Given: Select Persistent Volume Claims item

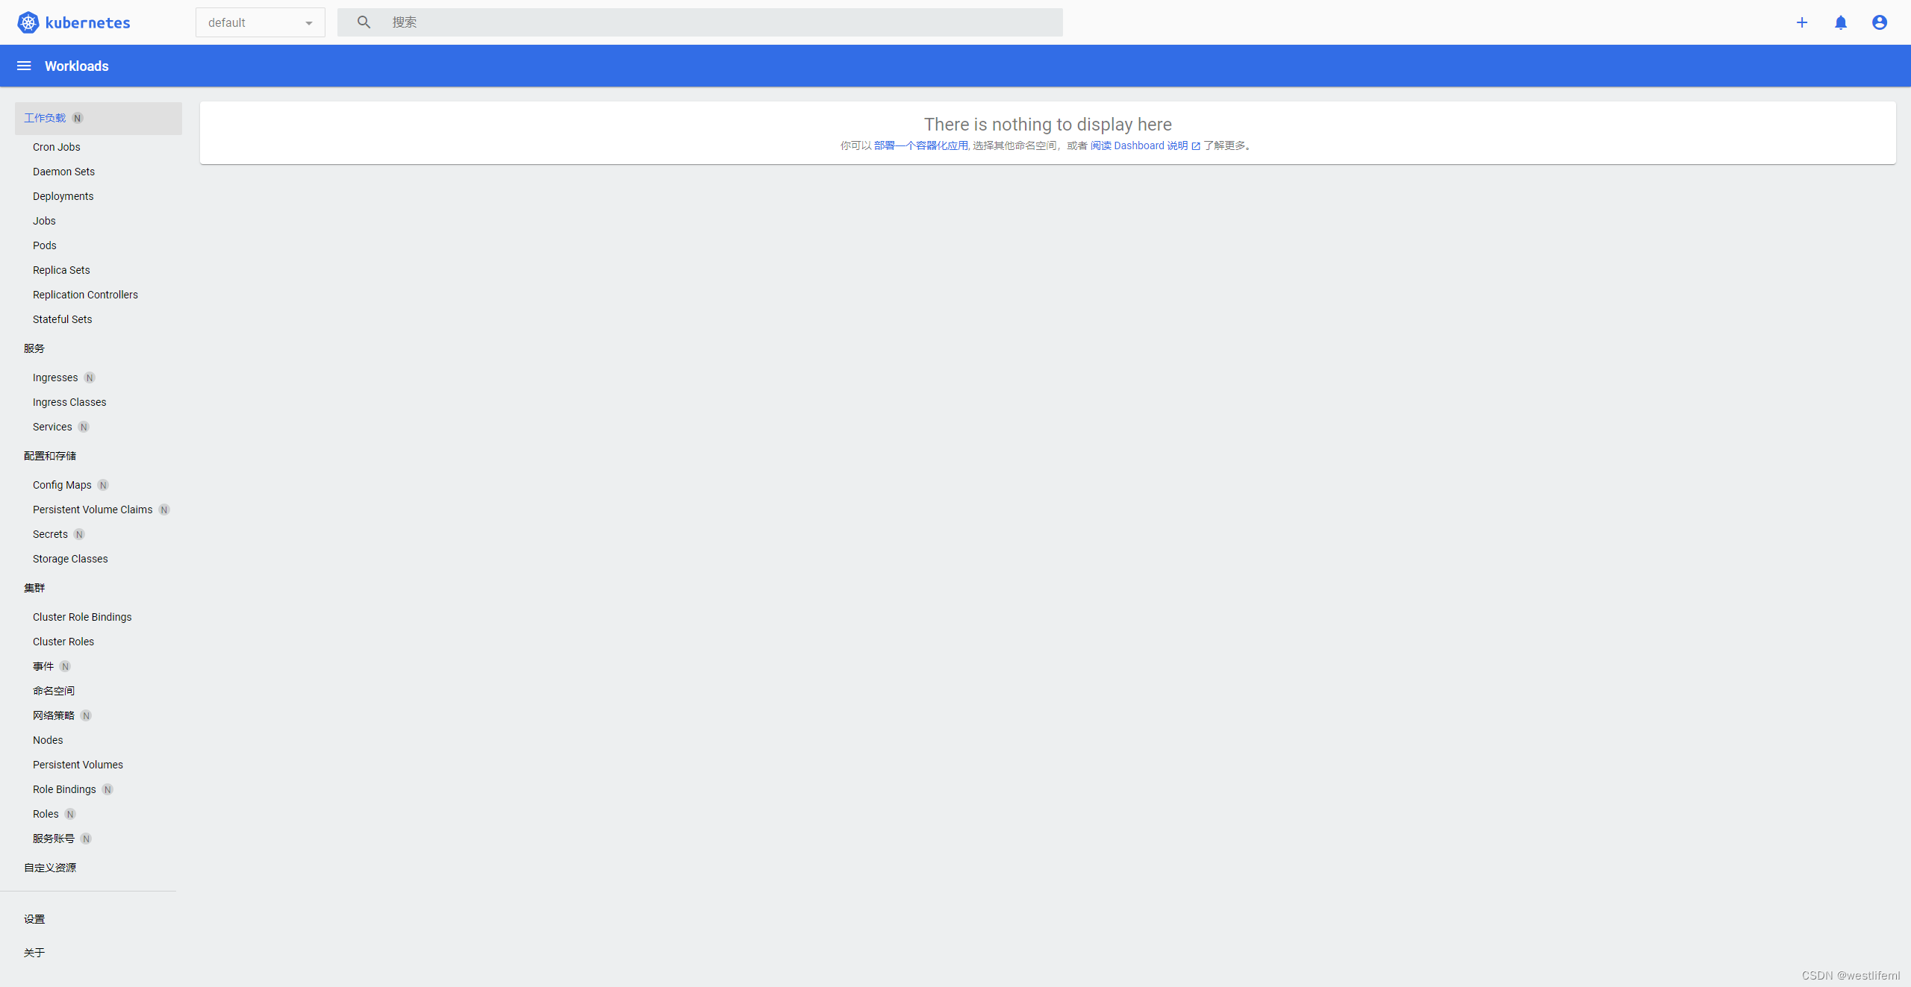Looking at the screenshot, I should tap(93, 510).
